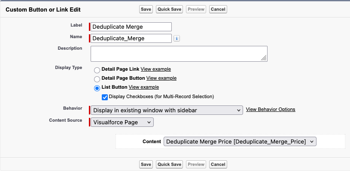
Task: Click the top Save button
Action: click(146, 9)
